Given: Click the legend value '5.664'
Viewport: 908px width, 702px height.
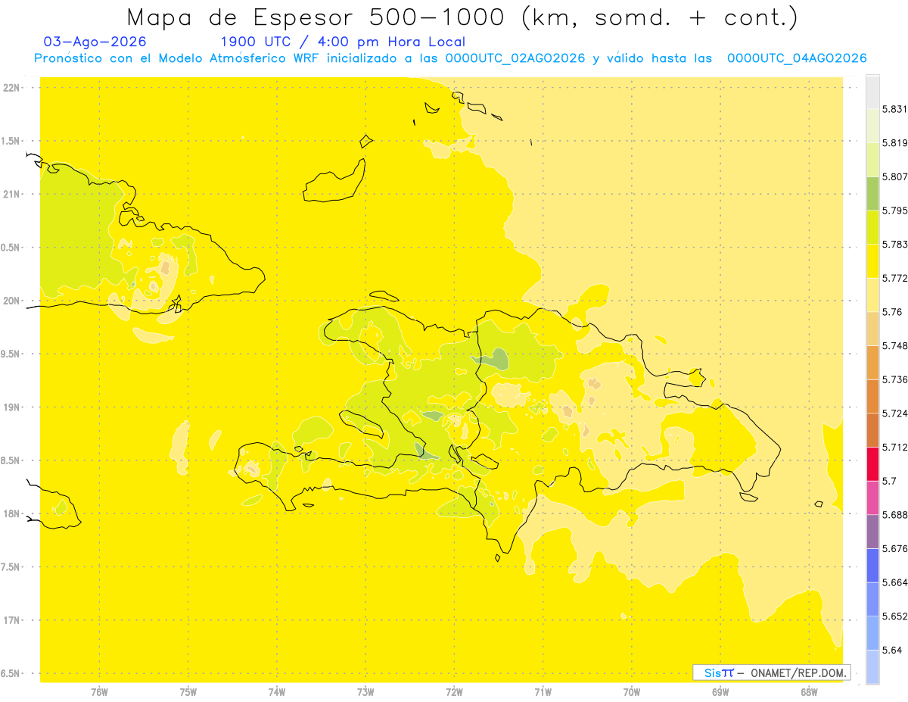Looking at the screenshot, I should pos(894,582).
